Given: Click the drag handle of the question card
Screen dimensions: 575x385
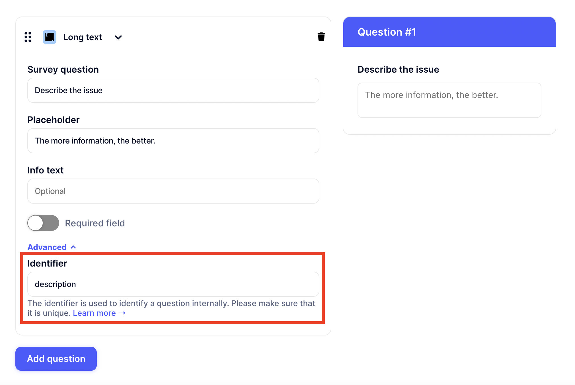Looking at the screenshot, I should click(28, 37).
